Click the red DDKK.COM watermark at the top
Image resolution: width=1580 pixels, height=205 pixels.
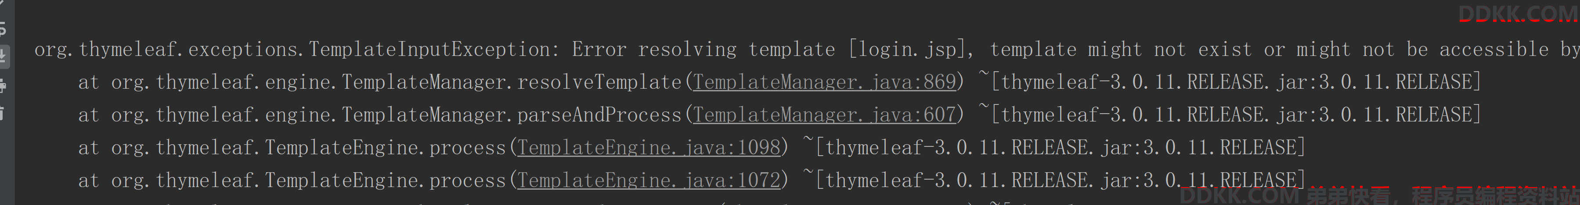tap(1518, 14)
